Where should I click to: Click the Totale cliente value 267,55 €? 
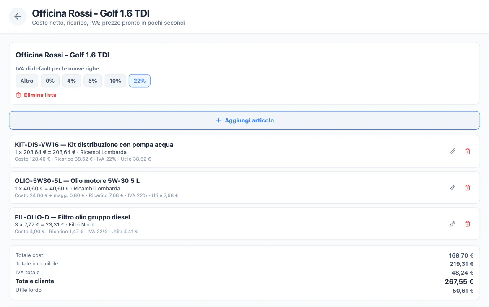459,282
